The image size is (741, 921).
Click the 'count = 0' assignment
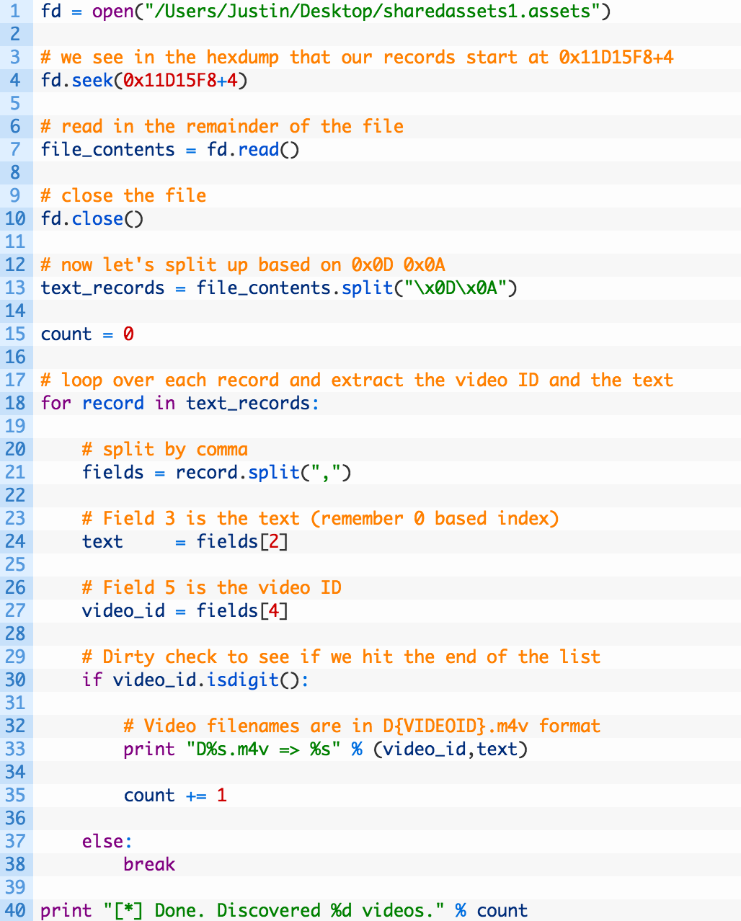tap(87, 334)
